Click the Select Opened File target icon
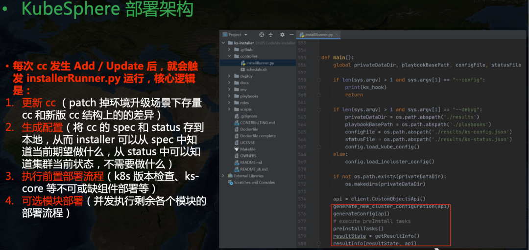The height and width of the screenshot is (250, 529). point(261,35)
